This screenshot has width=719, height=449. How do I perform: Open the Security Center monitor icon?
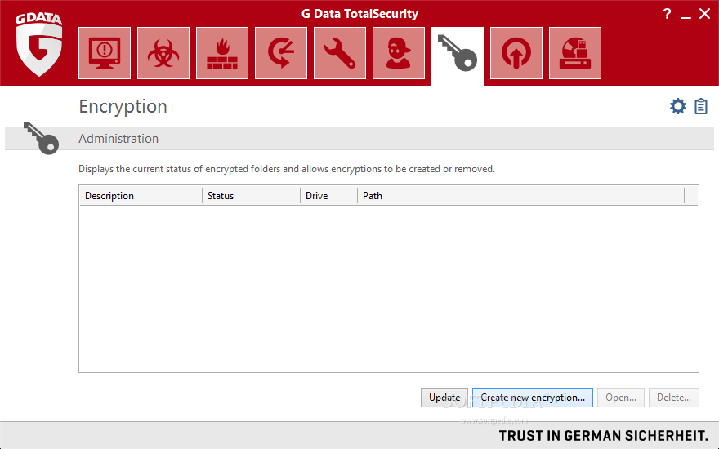[105, 53]
